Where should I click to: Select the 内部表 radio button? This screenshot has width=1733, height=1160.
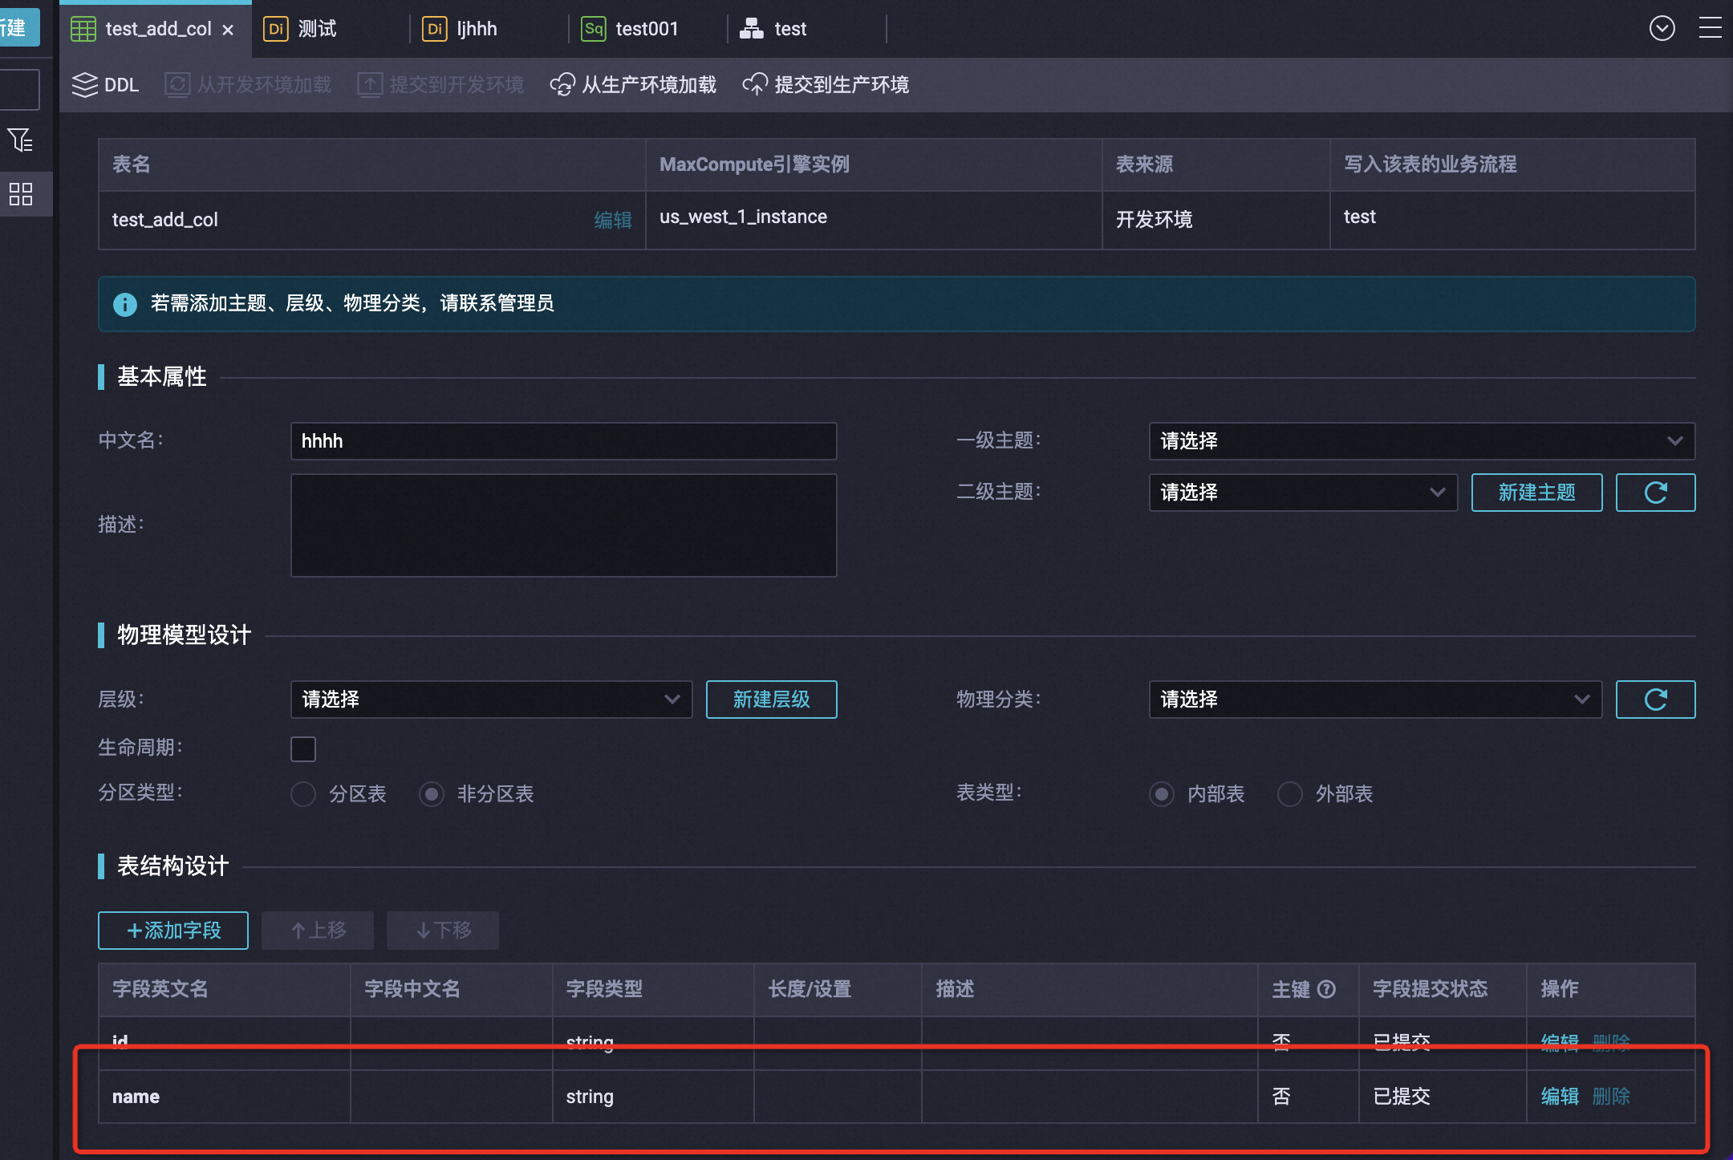point(1162,794)
